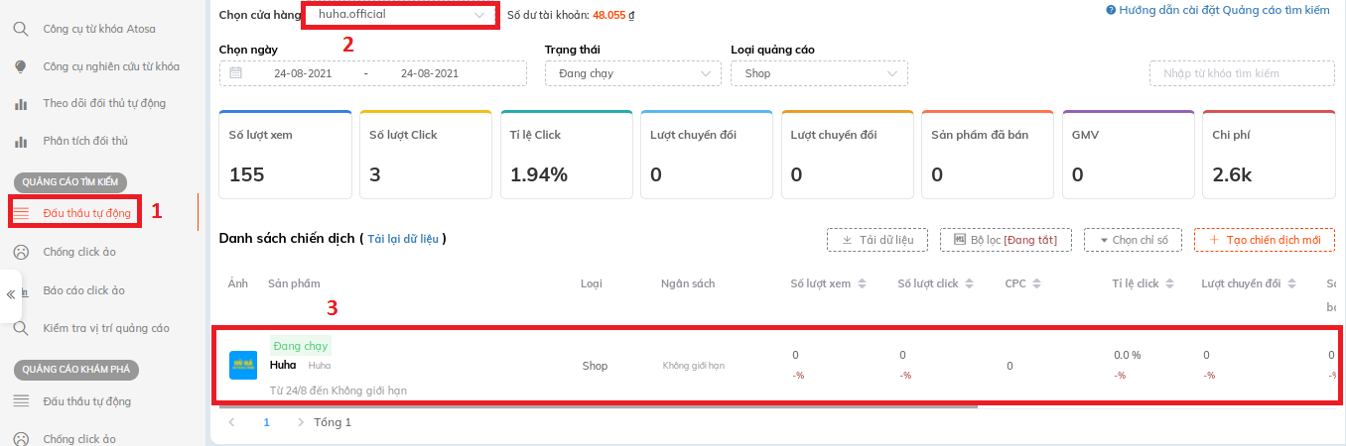1346x446 pixels.
Task: Expand the Trạng thái status dropdown
Action: click(x=632, y=73)
